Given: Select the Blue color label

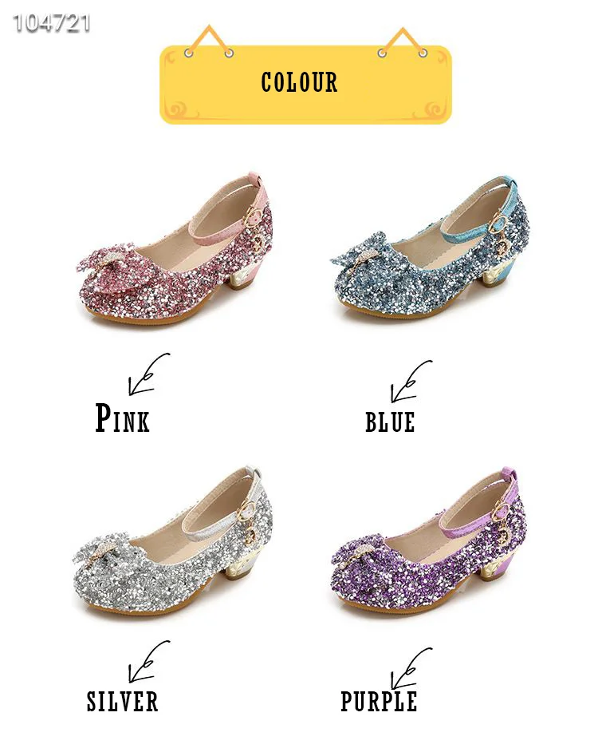Looking at the screenshot, I should point(390,422).
